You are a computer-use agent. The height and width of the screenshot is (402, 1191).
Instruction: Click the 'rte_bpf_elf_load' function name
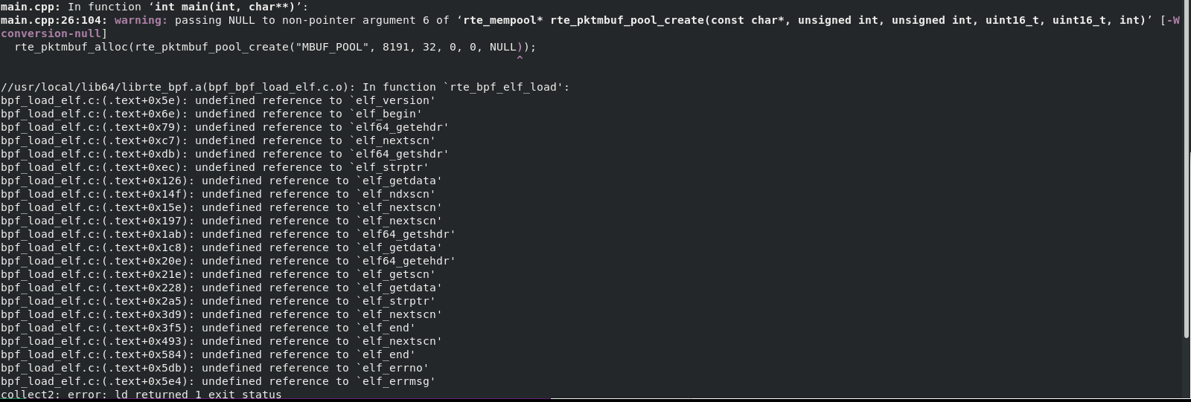504,87
